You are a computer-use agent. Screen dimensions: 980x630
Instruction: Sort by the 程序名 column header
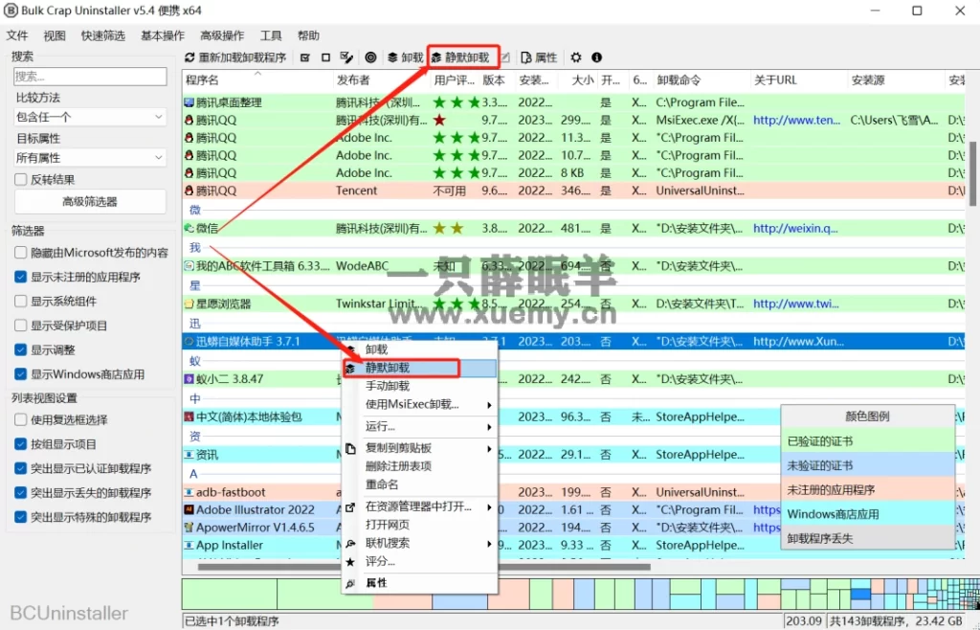258,80
